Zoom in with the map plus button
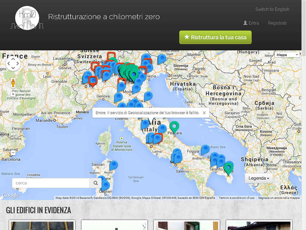This screenshot has width=306, height=230. 13,94
